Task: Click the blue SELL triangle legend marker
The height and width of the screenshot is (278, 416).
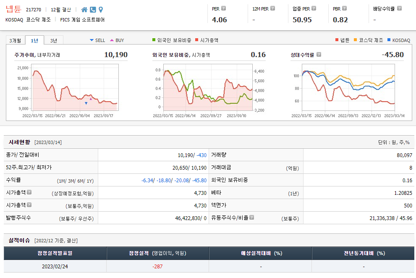Action: pyautogui.click(x=92, y=40)
